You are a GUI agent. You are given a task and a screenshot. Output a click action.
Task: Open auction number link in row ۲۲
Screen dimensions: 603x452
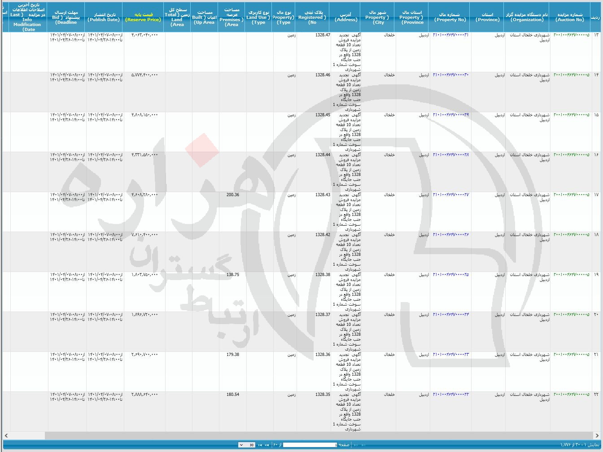pos(571,395)
